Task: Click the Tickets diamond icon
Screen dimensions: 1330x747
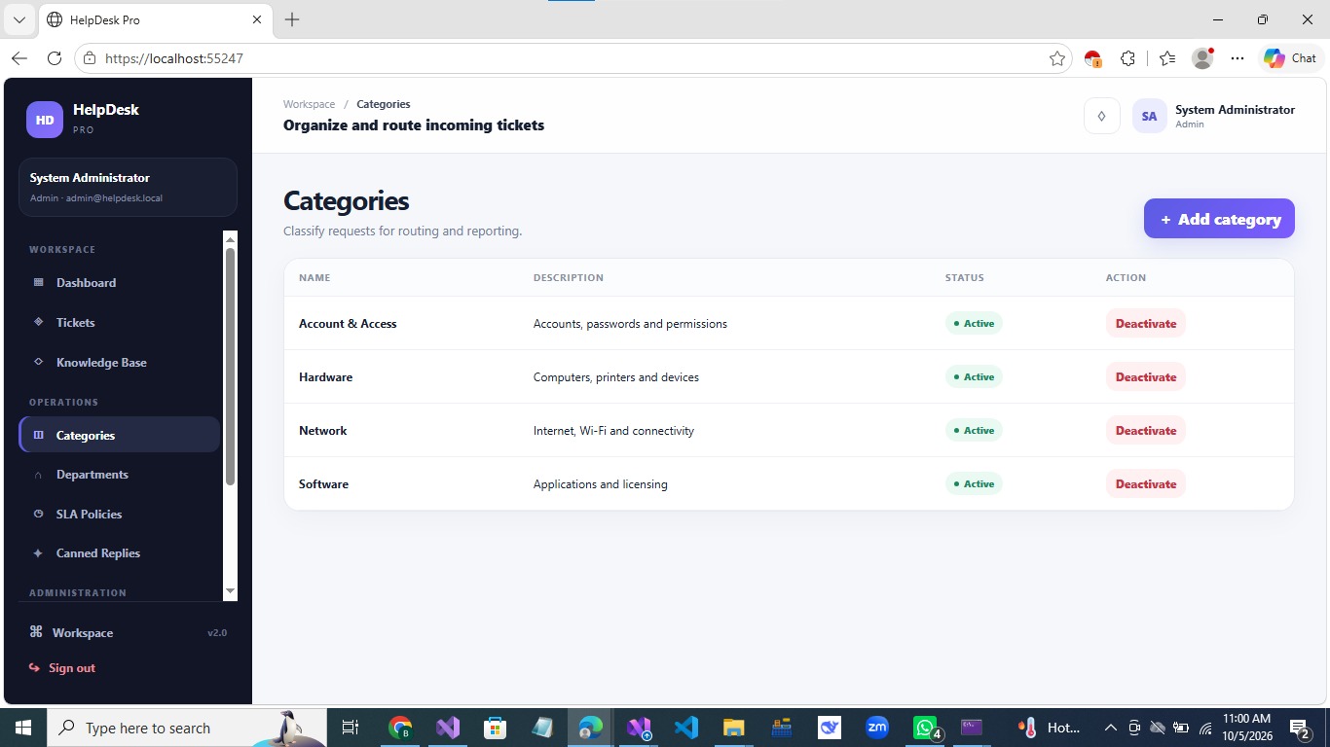Action: click(39, 322)
